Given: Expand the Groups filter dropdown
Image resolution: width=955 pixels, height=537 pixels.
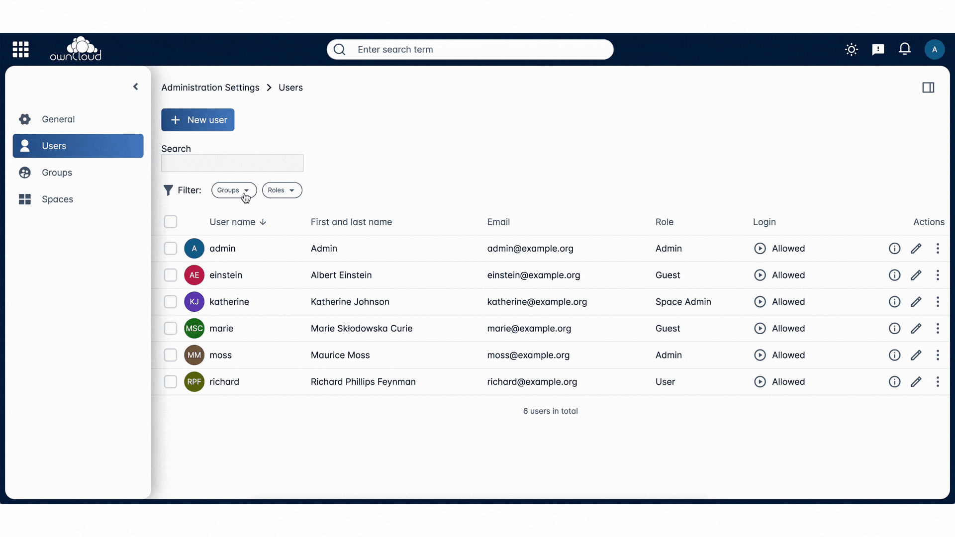Looking at the screenshot, I should 233,190.
